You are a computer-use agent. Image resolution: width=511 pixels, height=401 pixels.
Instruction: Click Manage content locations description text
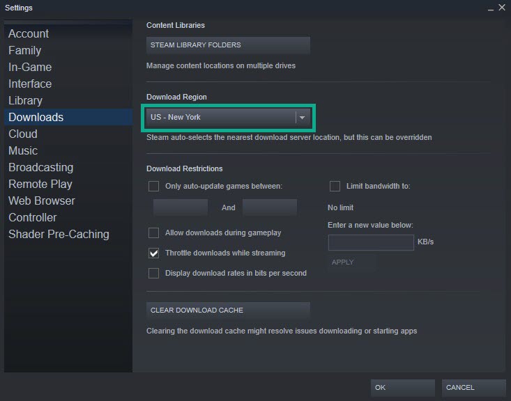coord(221,65)
